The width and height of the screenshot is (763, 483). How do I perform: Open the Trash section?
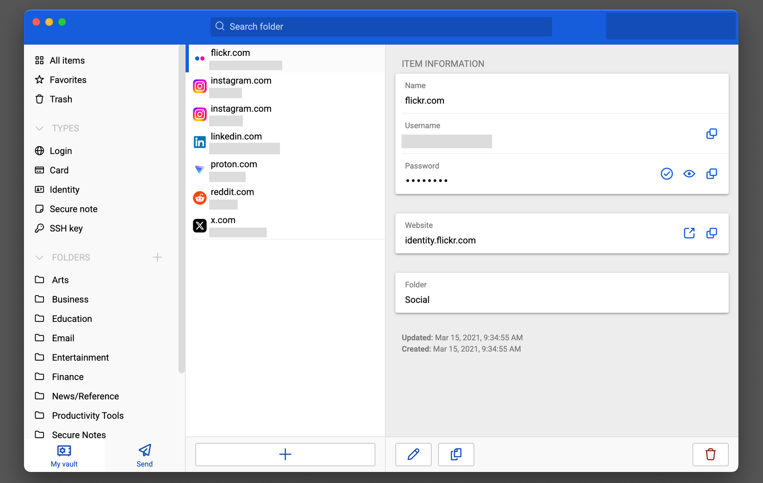coord(61,99)
